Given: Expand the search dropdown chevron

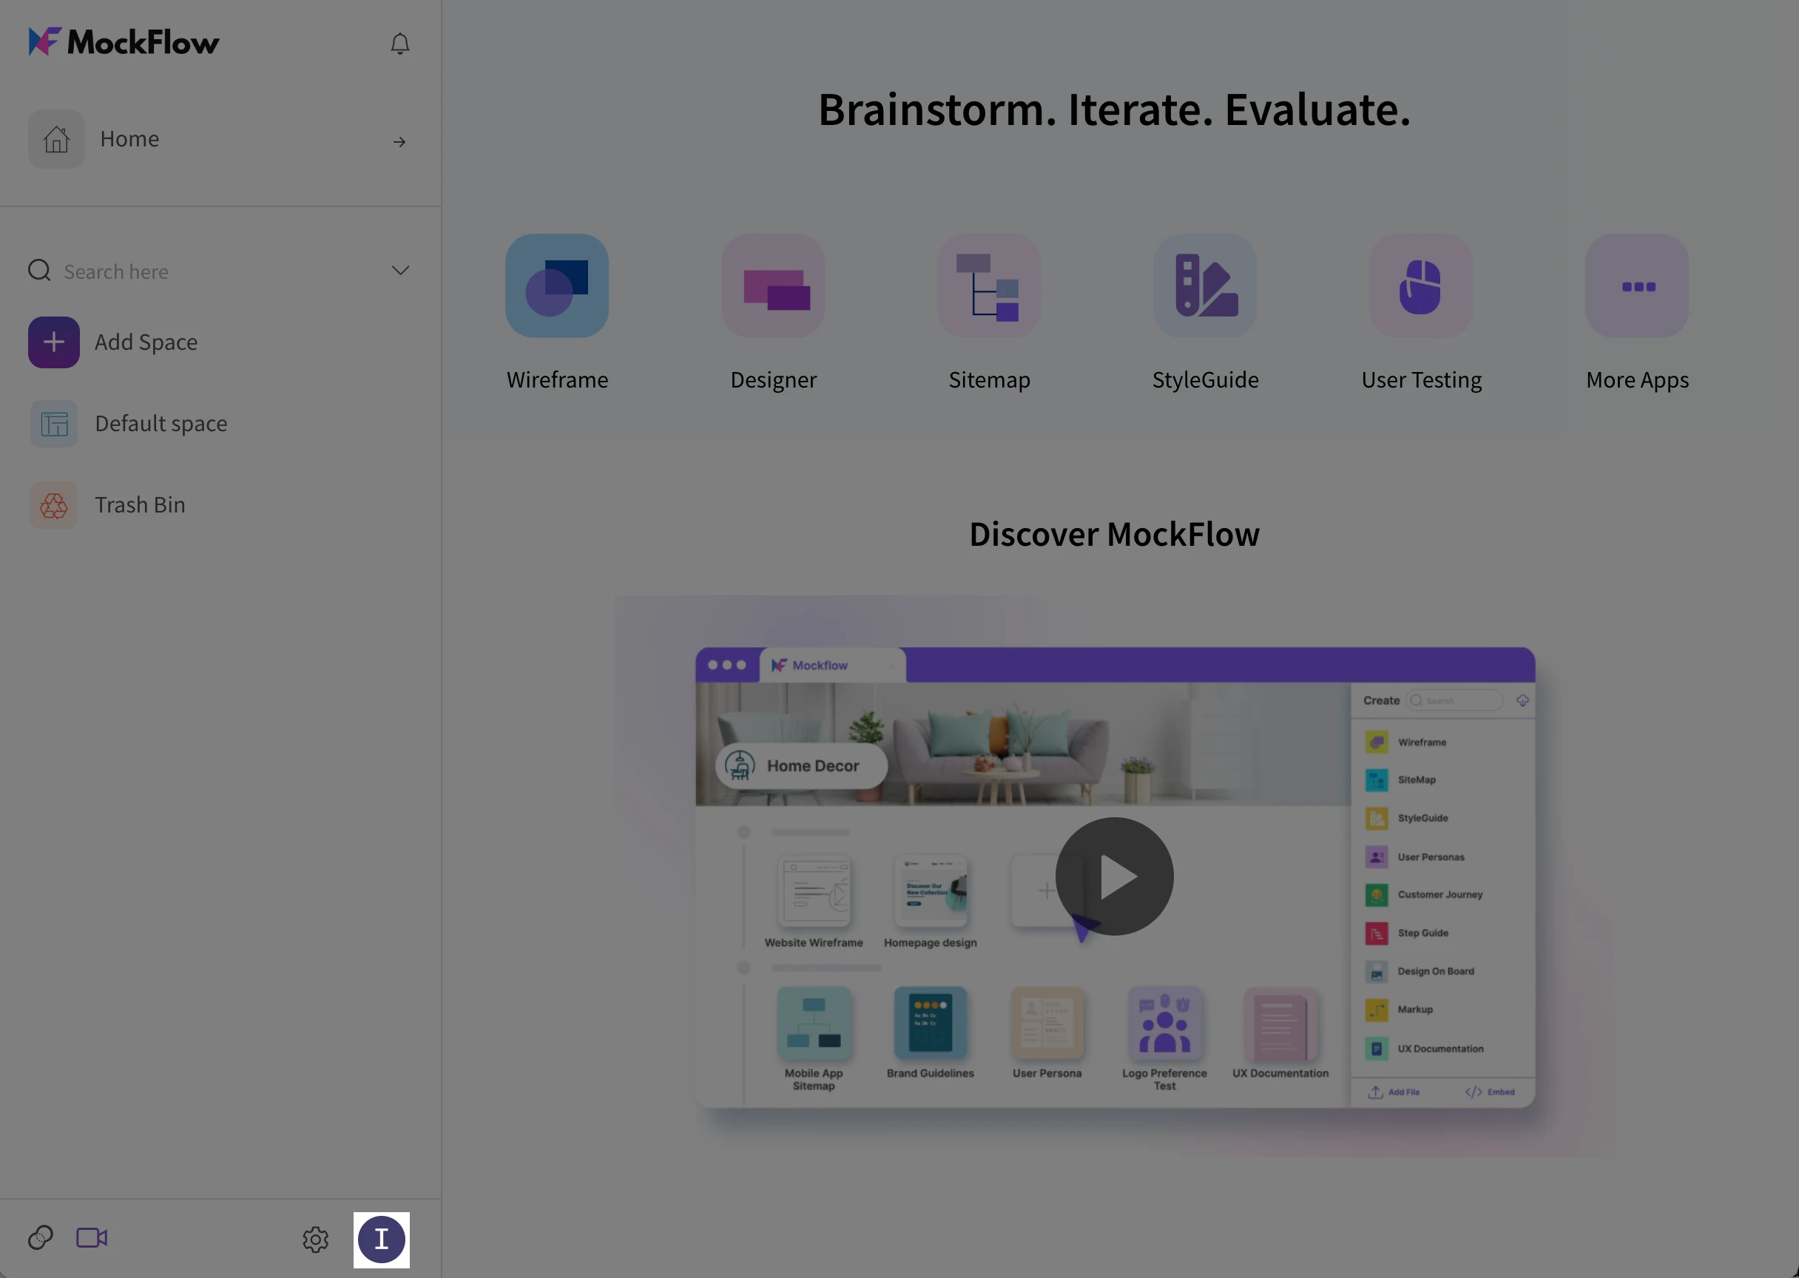Looking at the screenshot, I should [x=401, y=271].
